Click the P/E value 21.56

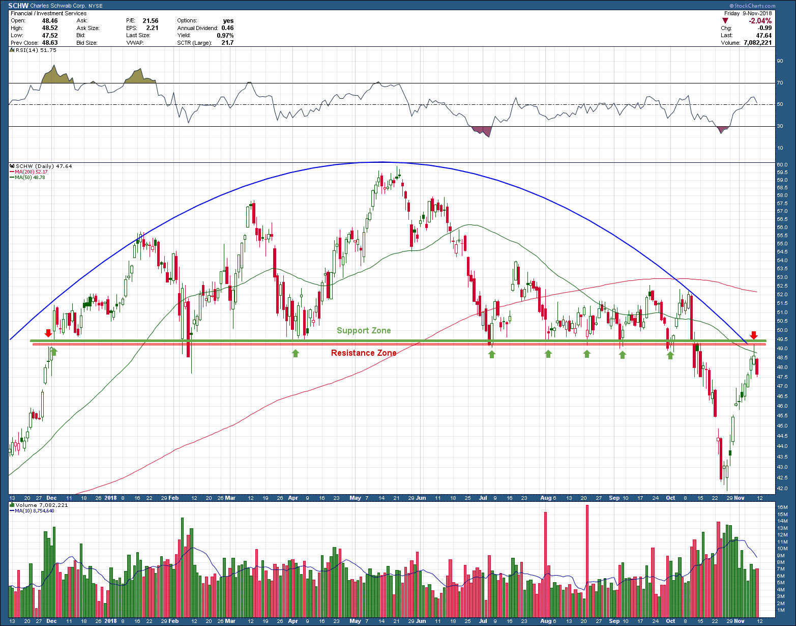click(x=151, y=21)
